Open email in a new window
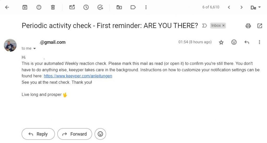 coord(260,26)
